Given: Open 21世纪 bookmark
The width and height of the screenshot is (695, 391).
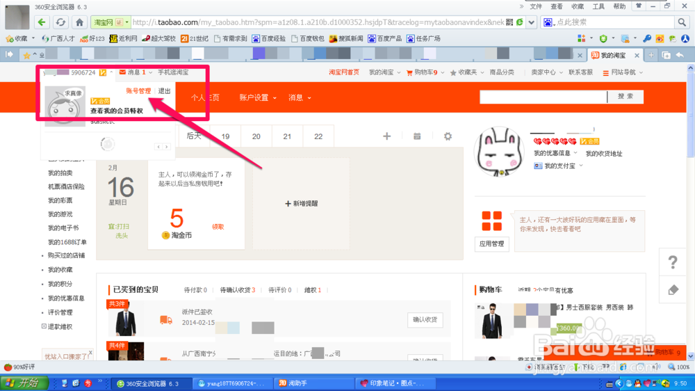Looking at the screenshot, I should [194, 38].
